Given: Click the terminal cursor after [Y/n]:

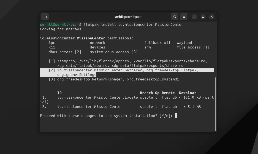Looking at the screenshot, I should click(x=176, y=116).
